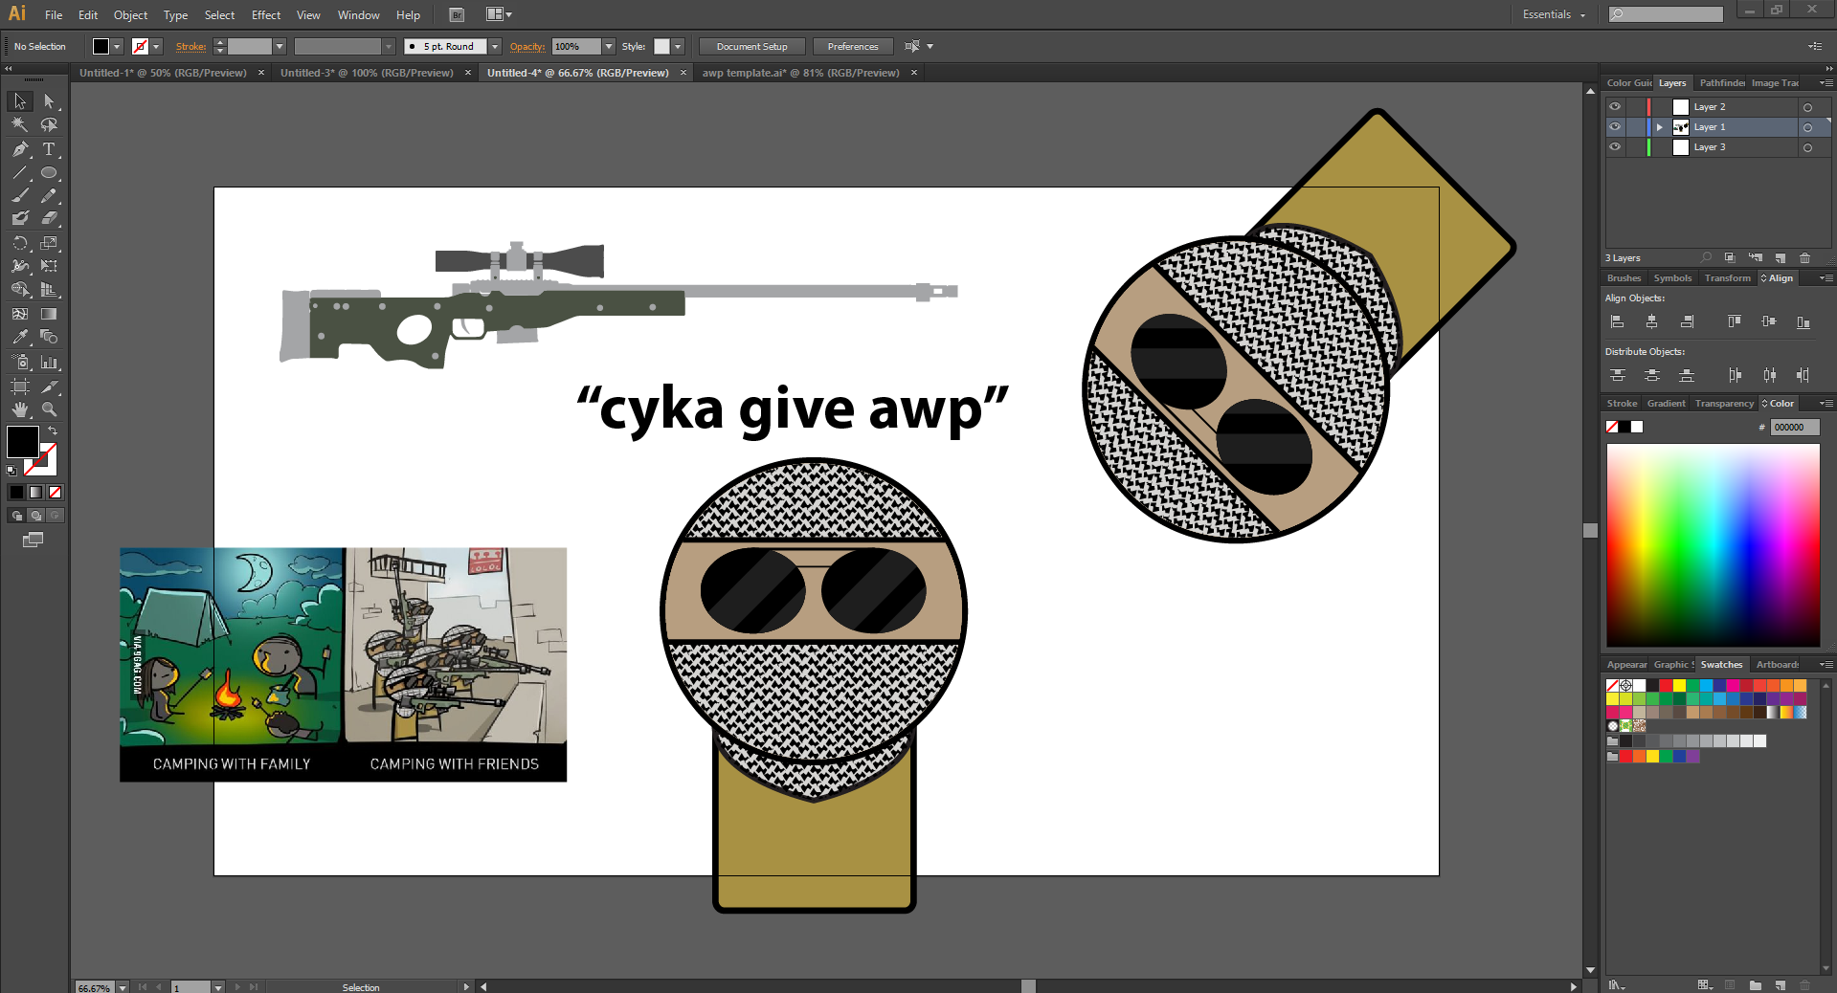This screenshot has height=993, width=1837.
Task: Create new layer in Layers panel
Action: [1781, 258]
